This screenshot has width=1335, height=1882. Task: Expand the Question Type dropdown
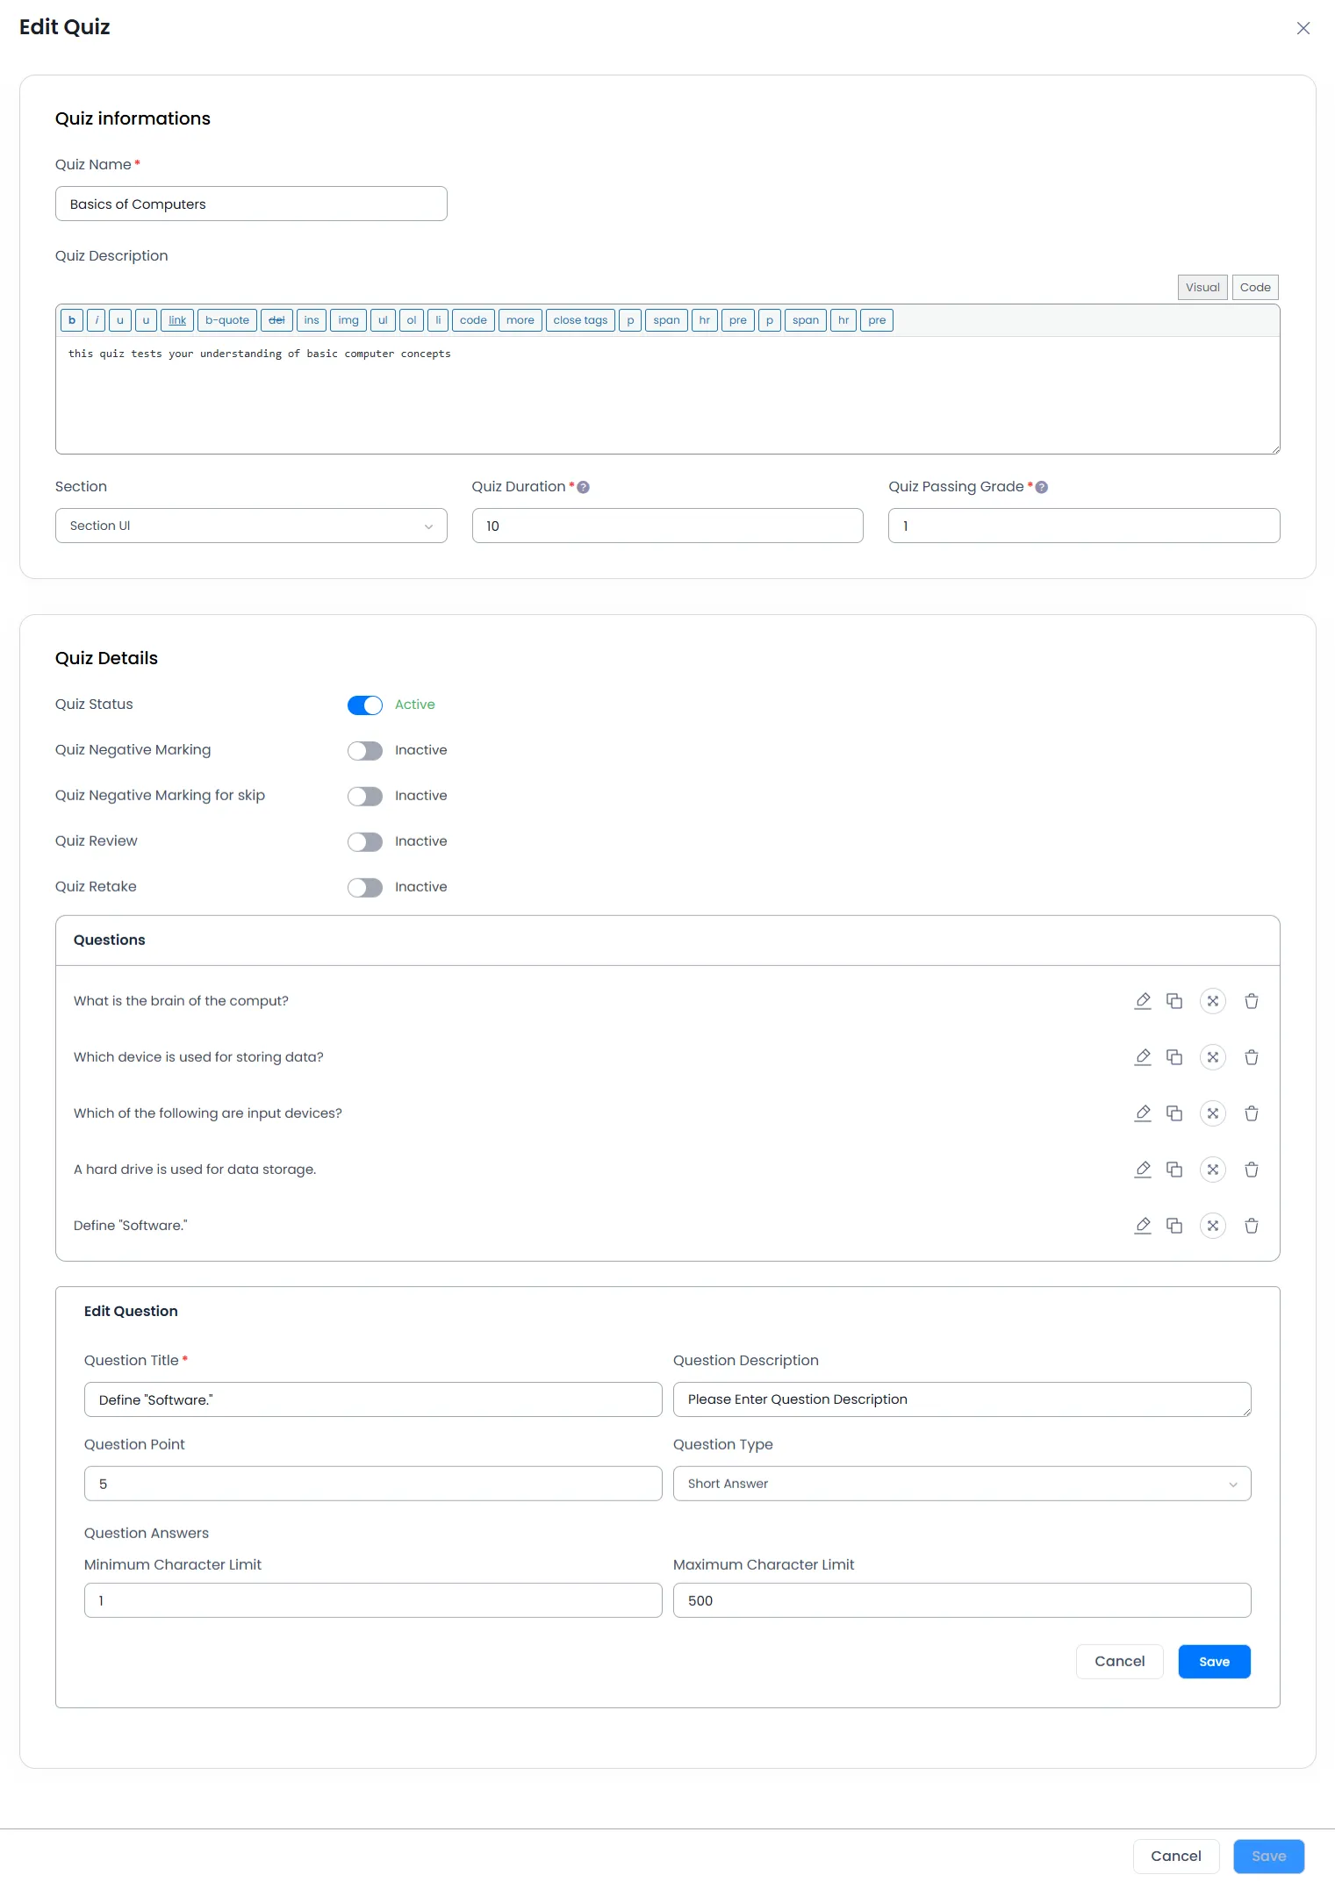pos(961,1484)
